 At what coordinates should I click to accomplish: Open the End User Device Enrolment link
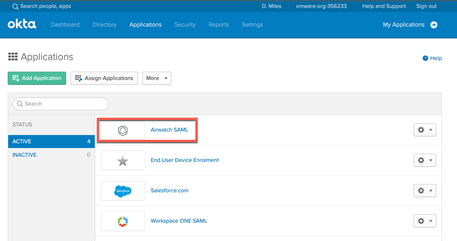tap(185, 160)
